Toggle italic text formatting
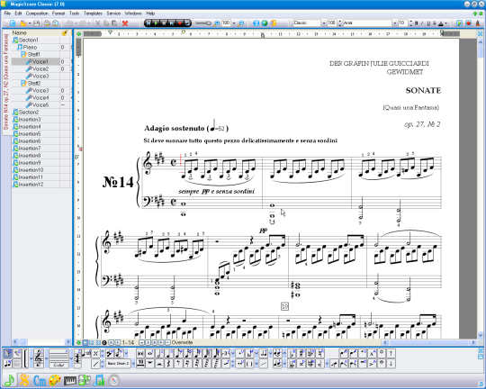The height and width of the screenshot is (389, 486). (x=422, y=23)
